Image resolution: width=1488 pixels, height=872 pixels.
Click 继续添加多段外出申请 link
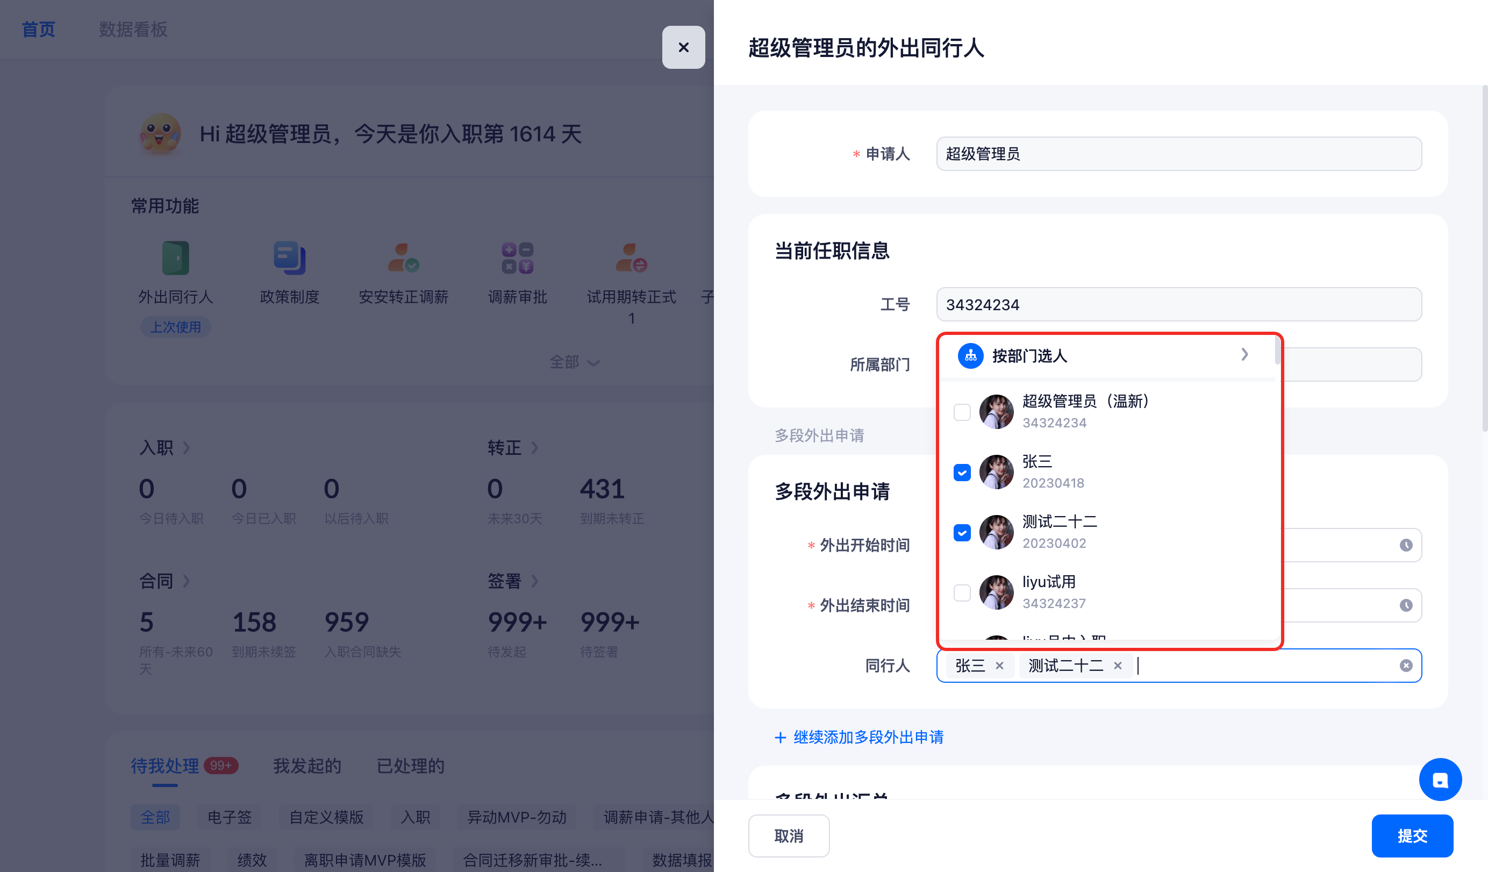pos(868,738)
